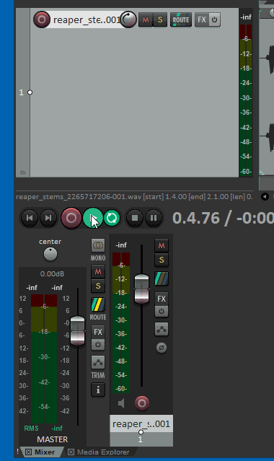
Task: Play the project
Action: click(x=92, y=218)
